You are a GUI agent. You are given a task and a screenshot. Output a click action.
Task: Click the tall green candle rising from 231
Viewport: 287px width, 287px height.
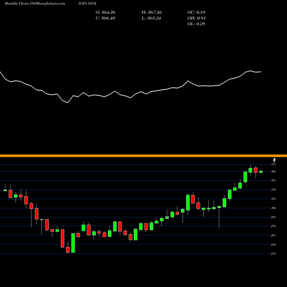tap(73, 243)
